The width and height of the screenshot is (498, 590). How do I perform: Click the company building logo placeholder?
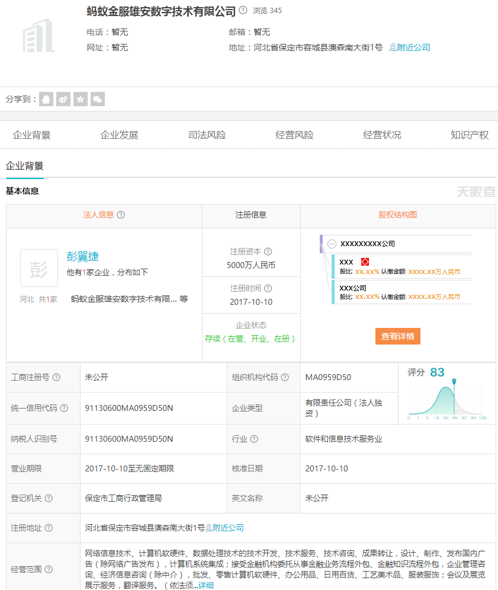pyautogui.click(x=38, y=36)
